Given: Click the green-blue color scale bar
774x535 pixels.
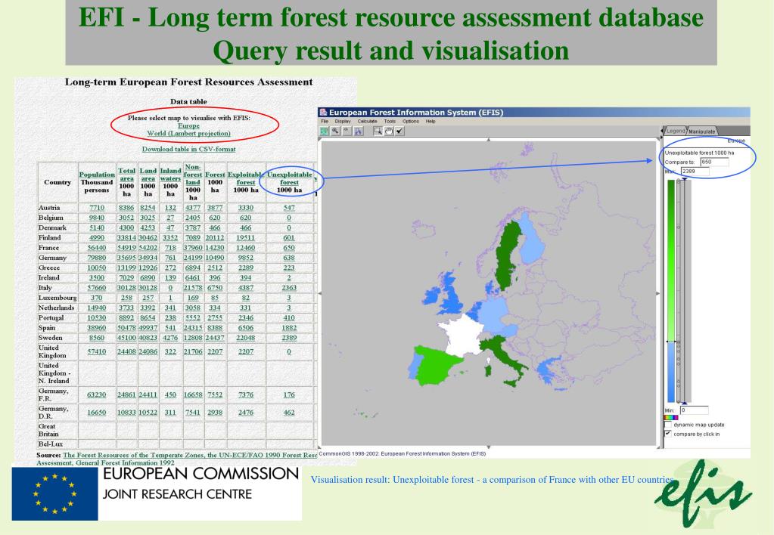Looking at the screenshot, I should pyautogui.click(x=671, y=291).
